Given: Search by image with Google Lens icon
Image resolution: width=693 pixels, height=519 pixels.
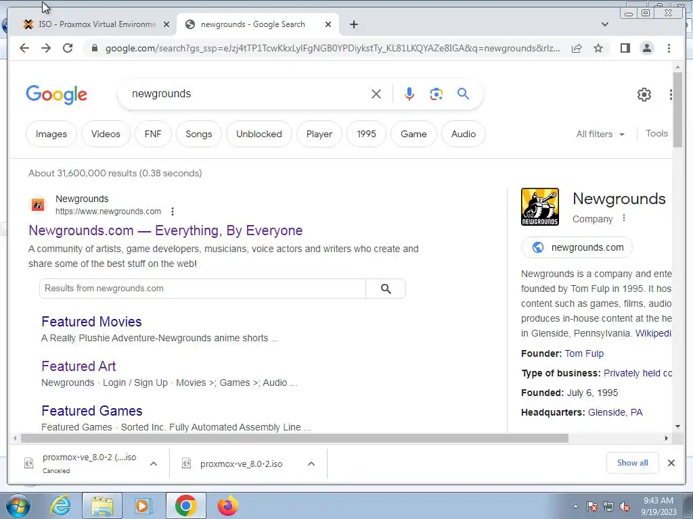Looking at the screenshot, I should (437, 94).
